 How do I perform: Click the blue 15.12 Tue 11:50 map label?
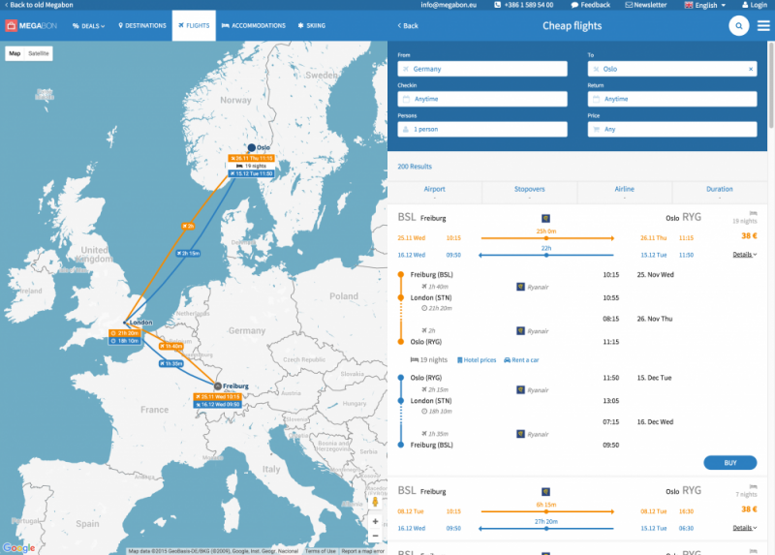[251, 174]
